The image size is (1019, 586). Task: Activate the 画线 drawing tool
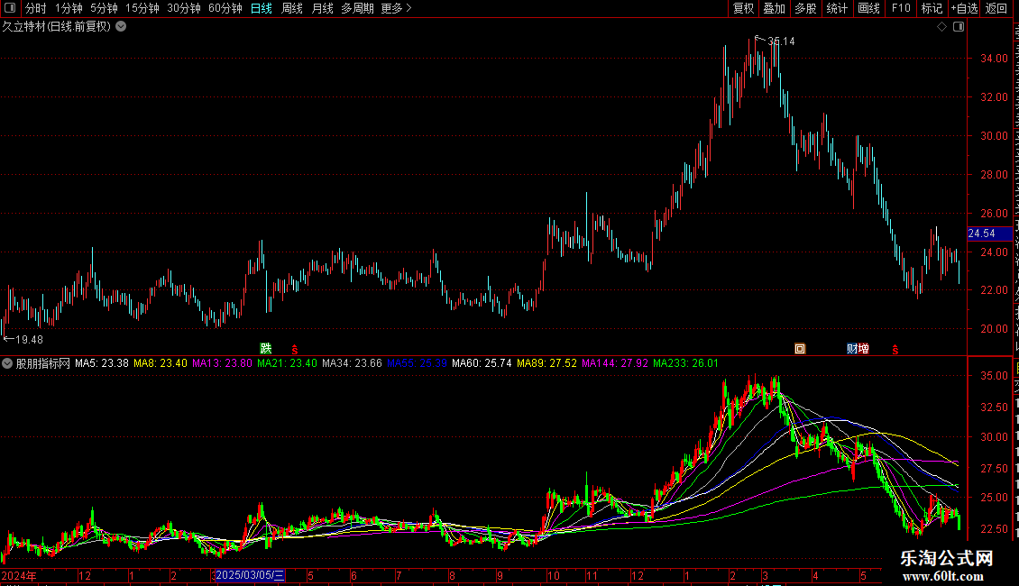click(x=868, y=8)
